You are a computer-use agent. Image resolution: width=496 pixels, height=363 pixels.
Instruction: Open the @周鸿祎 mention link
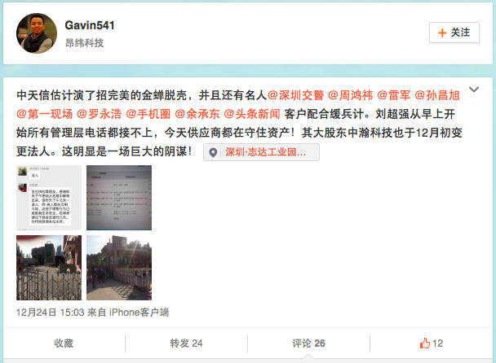click(x=351, y=95)
